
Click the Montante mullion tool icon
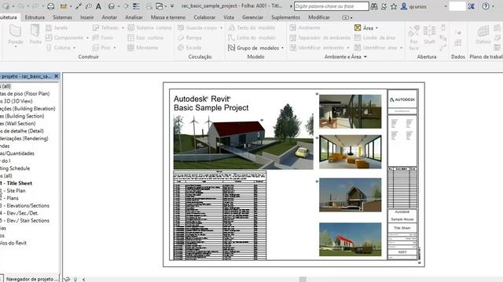pos(130,48)
